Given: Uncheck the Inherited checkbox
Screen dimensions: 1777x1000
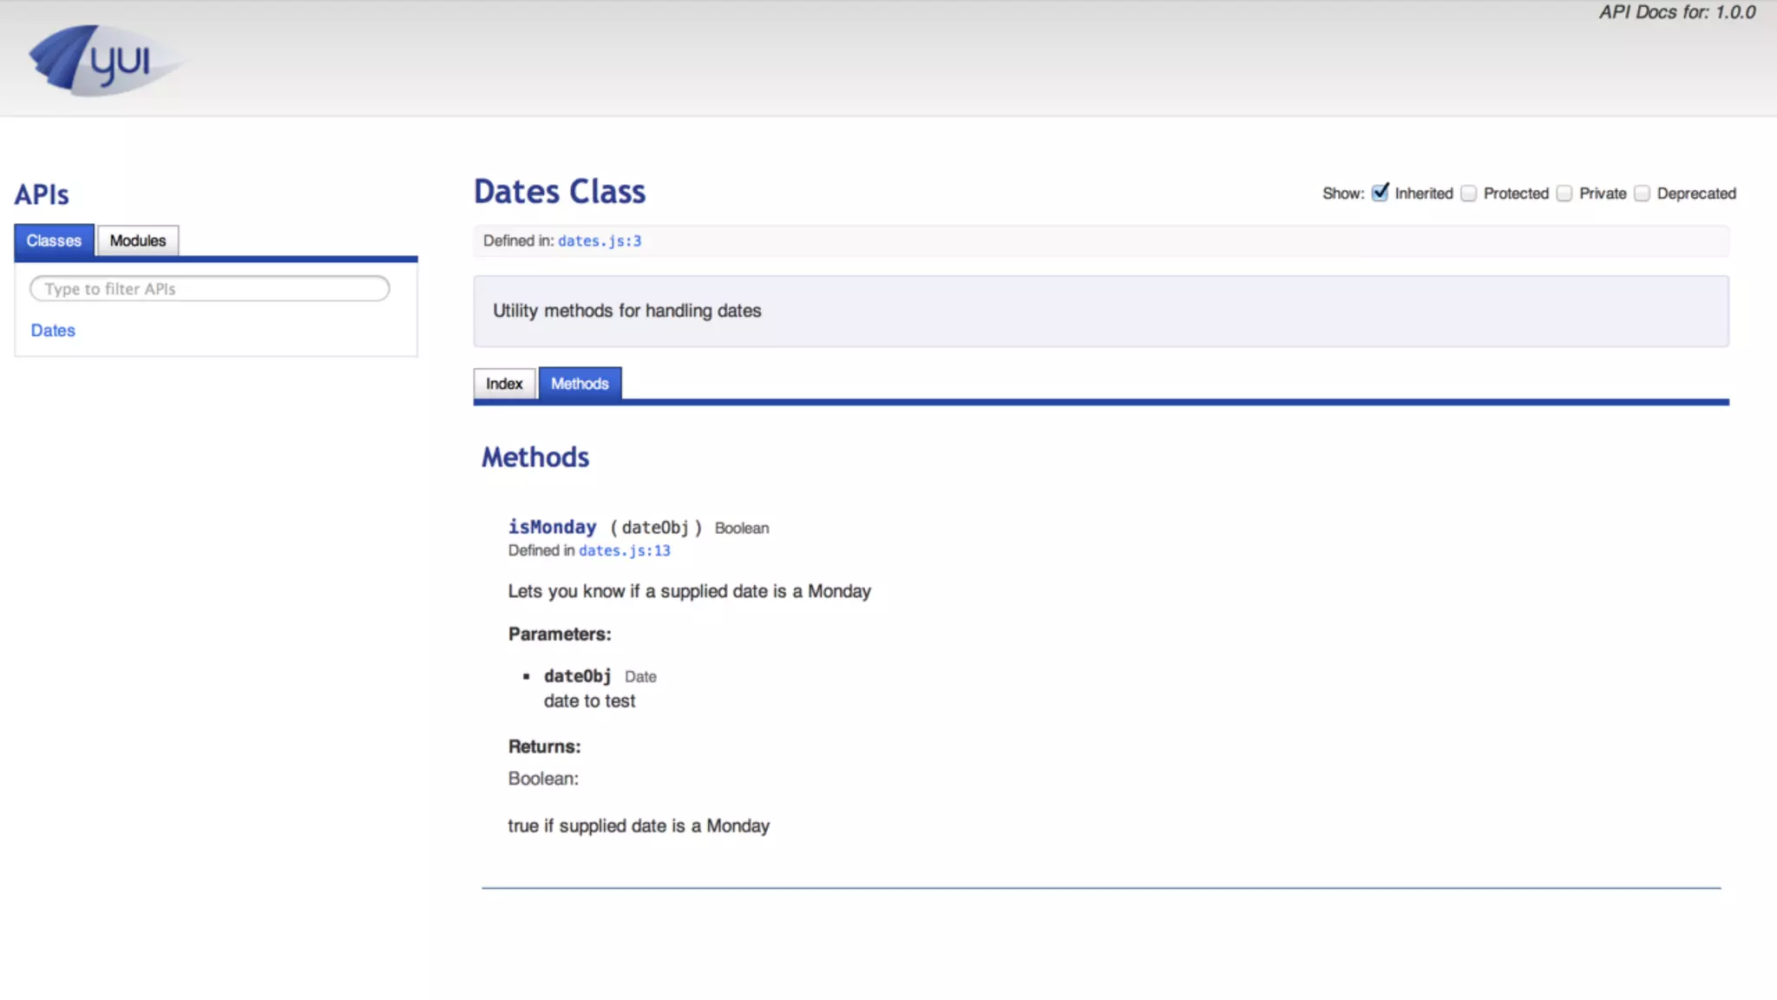Looking at the screenshot, I should tap(1380, 193).
